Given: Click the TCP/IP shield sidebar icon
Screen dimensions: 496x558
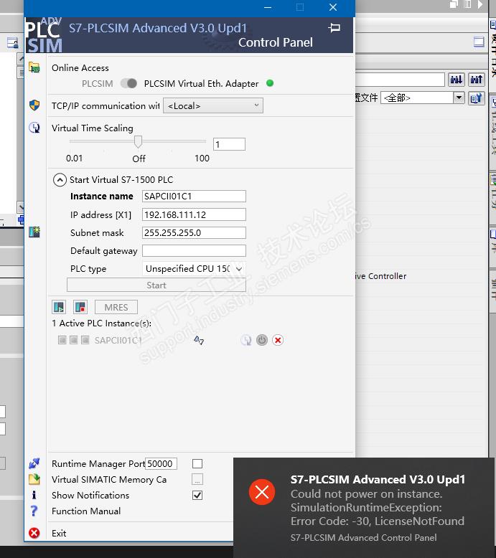Looking at the screenshot, I should [x=34, y=105].
